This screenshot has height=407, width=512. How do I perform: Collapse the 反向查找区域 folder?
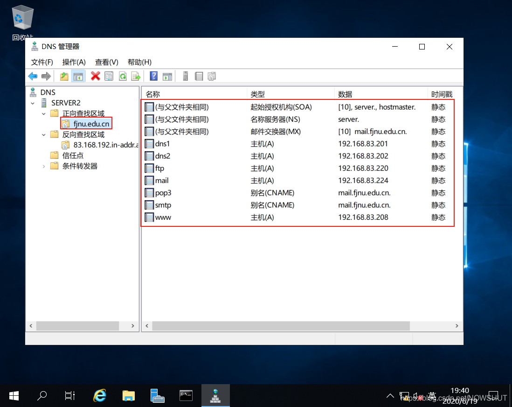43,134
